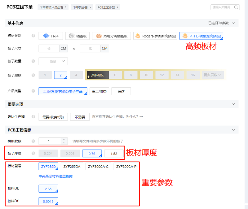
Task: Click help icon beside 板子层数
Action: (x=33, y=75)
